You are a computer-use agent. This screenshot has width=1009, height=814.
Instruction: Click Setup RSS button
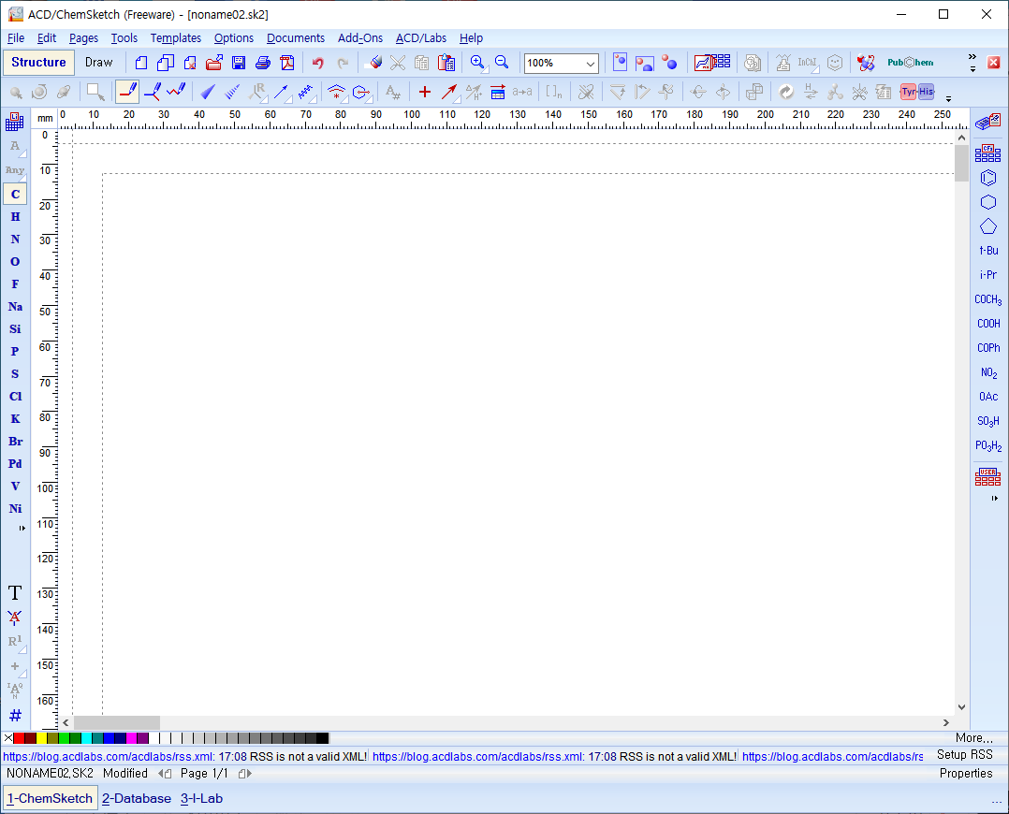964,755
